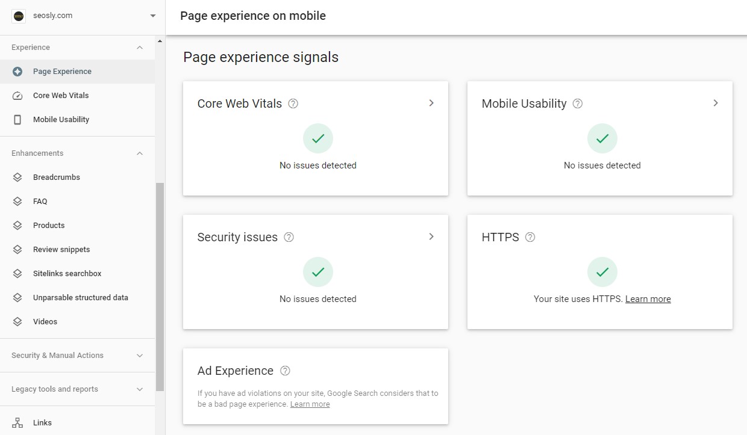Screen dimensions: 747x435
Task: Open the Security issues help tooltip
Action: coord(289,237)
